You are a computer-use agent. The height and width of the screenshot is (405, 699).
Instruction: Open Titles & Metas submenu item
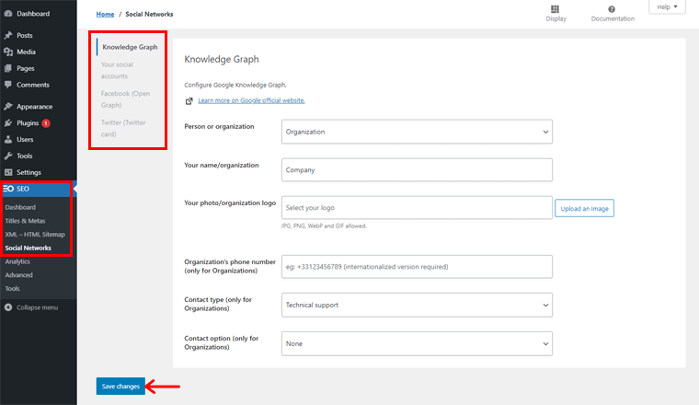click(25, 221)
